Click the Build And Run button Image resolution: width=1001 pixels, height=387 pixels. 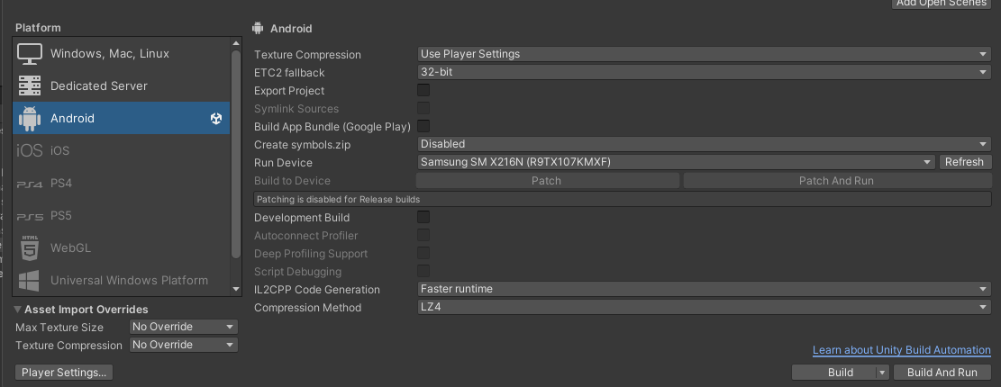point(942,373)
